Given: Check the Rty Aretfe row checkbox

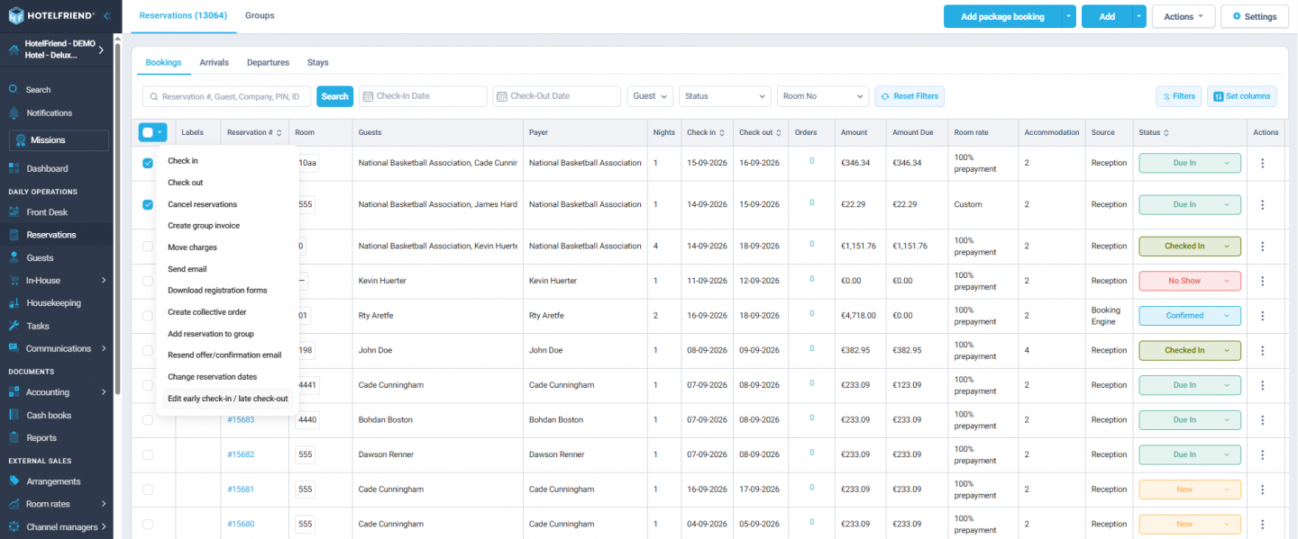Looking at the screenshot, I should tap(148, 316).
